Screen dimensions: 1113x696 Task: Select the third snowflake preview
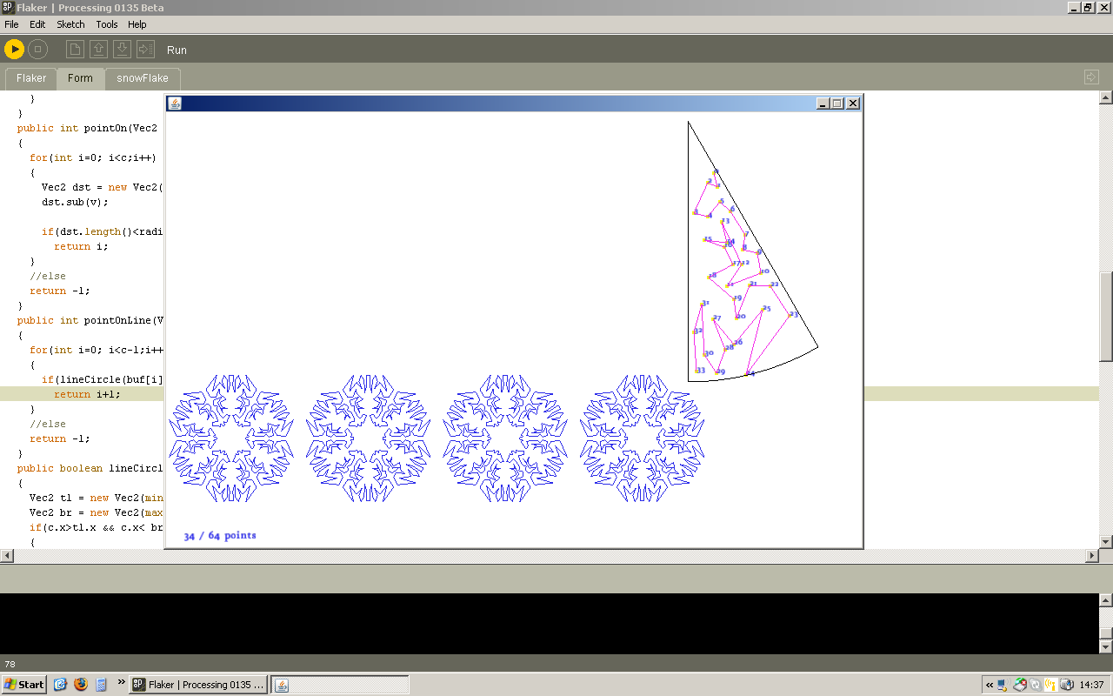(x=505, y=438)
